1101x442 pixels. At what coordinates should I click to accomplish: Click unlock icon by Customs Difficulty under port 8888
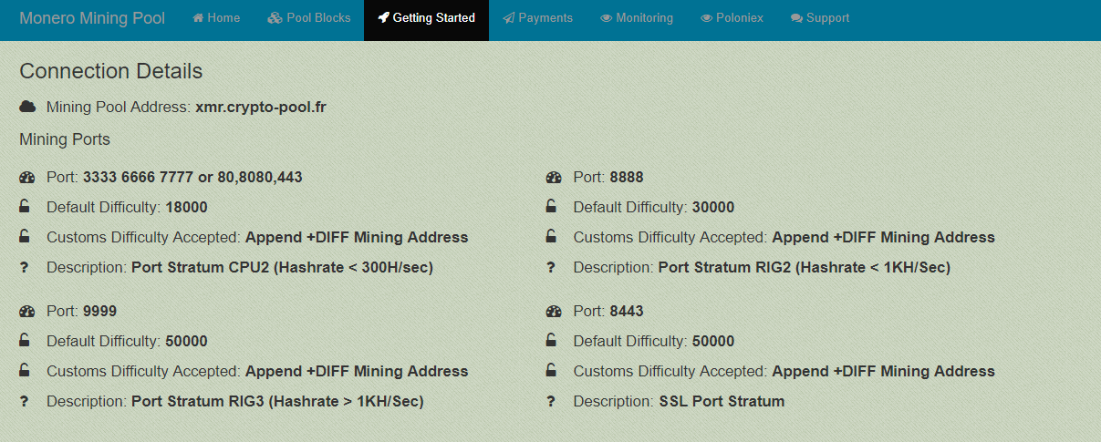pos(551,237)
